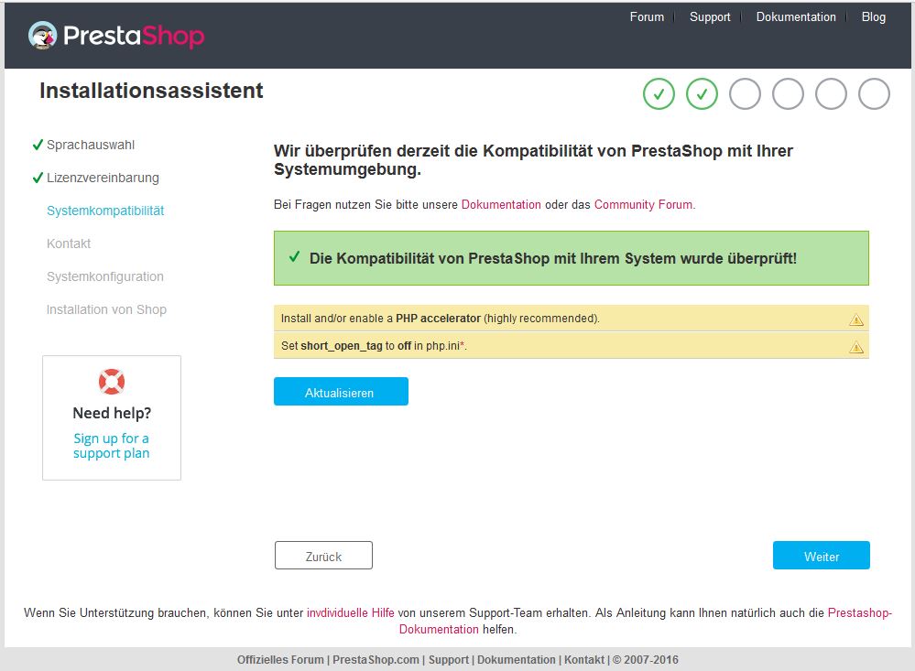
Task: Click the first completed step circle
Action: (659, 93)
